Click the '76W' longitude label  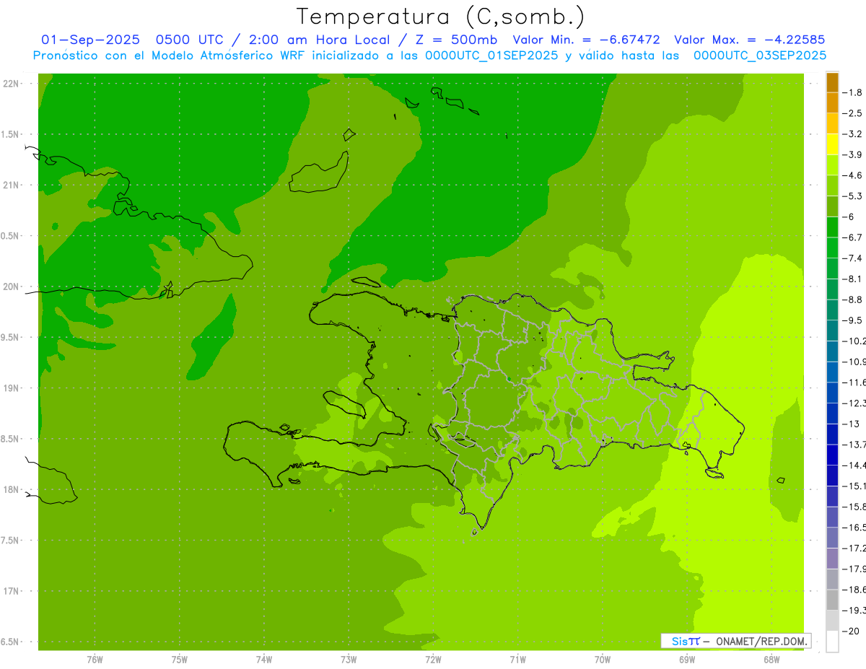(95, 659)
